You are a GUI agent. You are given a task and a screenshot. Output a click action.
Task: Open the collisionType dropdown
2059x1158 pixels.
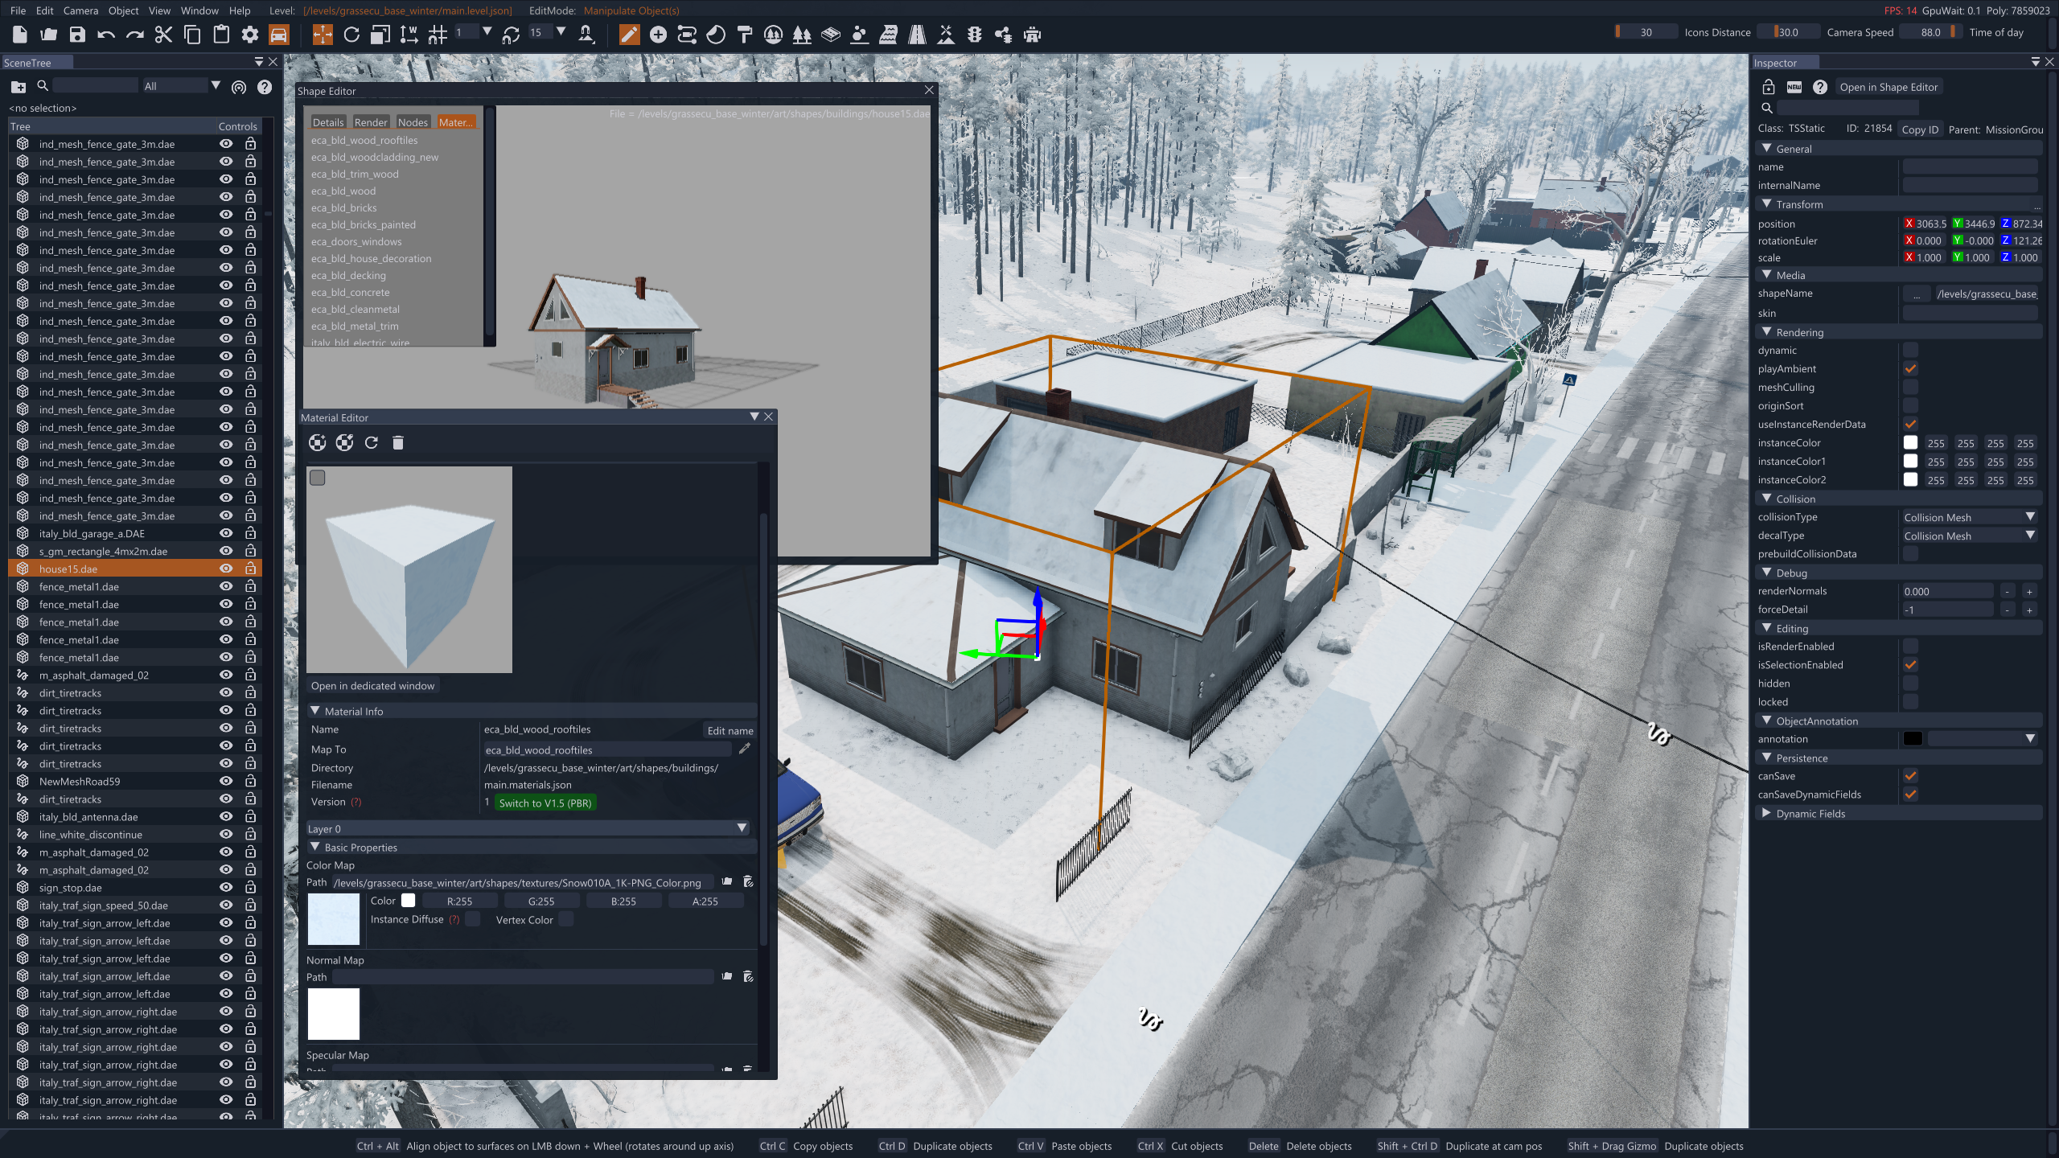point(1967,517)
